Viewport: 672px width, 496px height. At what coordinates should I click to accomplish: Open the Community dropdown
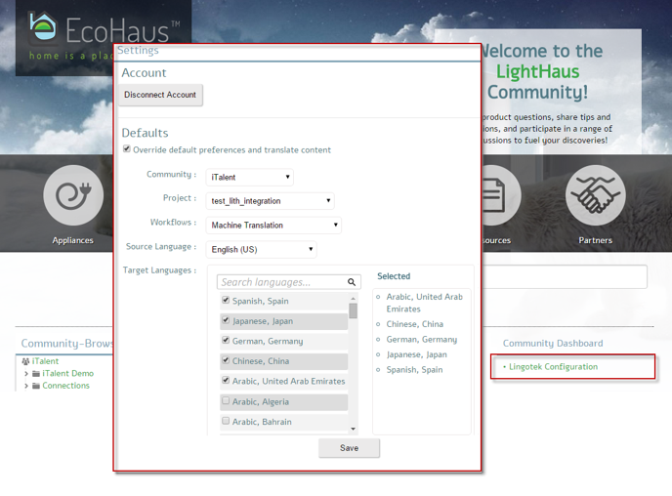[250, 178]
